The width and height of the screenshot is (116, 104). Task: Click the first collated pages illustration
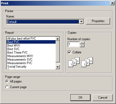pos(74,62)
